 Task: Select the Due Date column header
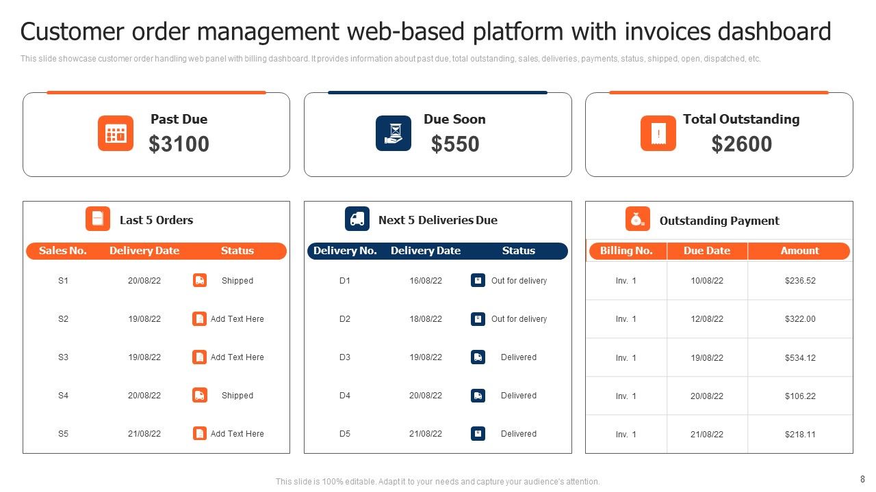pos(706,251)
